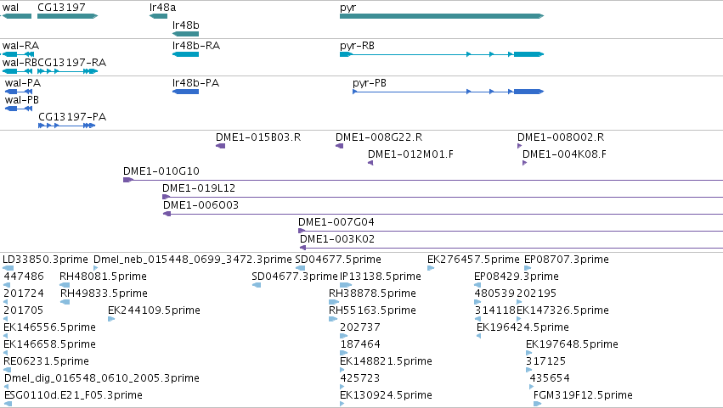Click RE06231.5prime label
723x408 pixels.
coord(46,361)
